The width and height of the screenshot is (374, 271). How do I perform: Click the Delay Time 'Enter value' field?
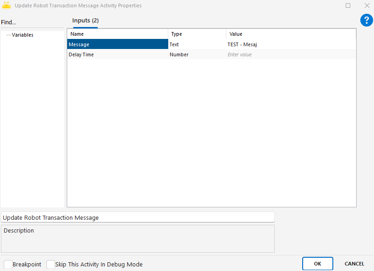[x=291, y=54]
